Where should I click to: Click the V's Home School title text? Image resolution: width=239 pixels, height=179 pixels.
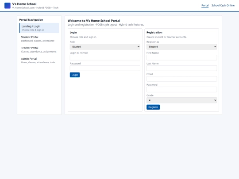(x=24, y=4)
